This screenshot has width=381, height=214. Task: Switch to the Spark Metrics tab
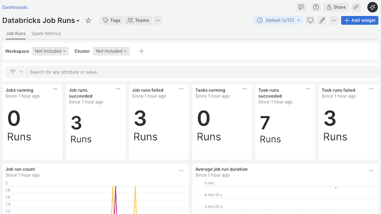click(46, 34)
